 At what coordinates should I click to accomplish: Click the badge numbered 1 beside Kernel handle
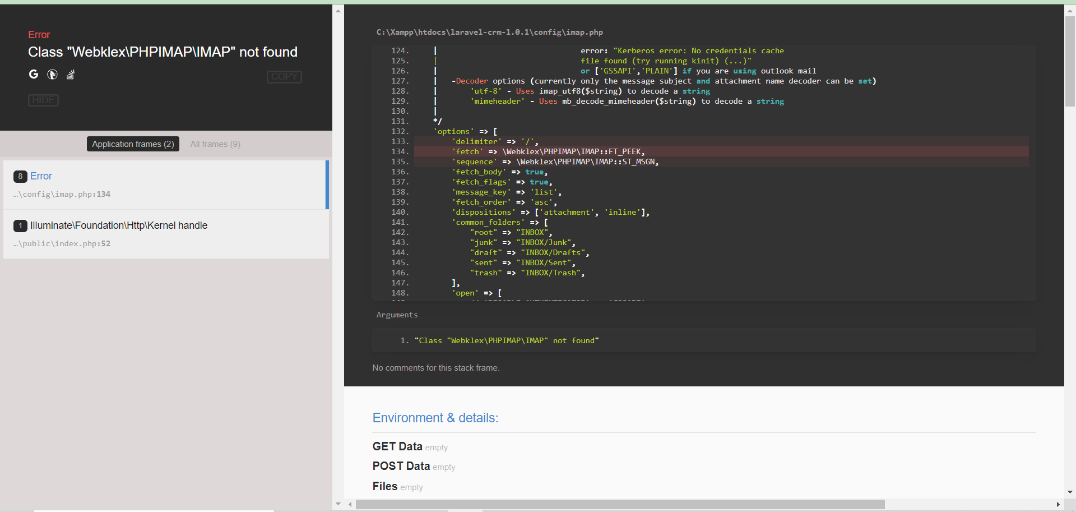pyautogui.click(x=20, y=225)
